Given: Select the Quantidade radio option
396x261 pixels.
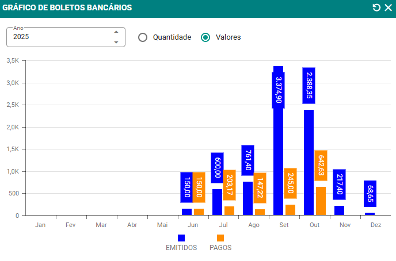Looking at the screenshot, I should click(143, 37).
